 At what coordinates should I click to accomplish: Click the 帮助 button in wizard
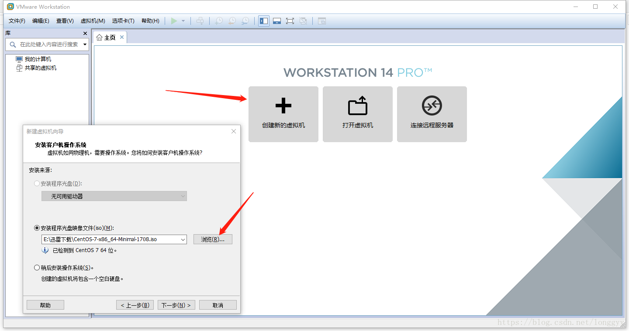coord(45,305)
